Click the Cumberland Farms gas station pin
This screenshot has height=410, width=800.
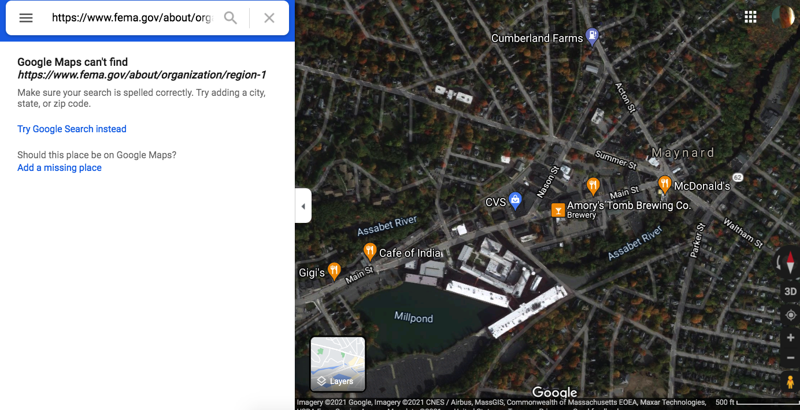tap(592, 37)
